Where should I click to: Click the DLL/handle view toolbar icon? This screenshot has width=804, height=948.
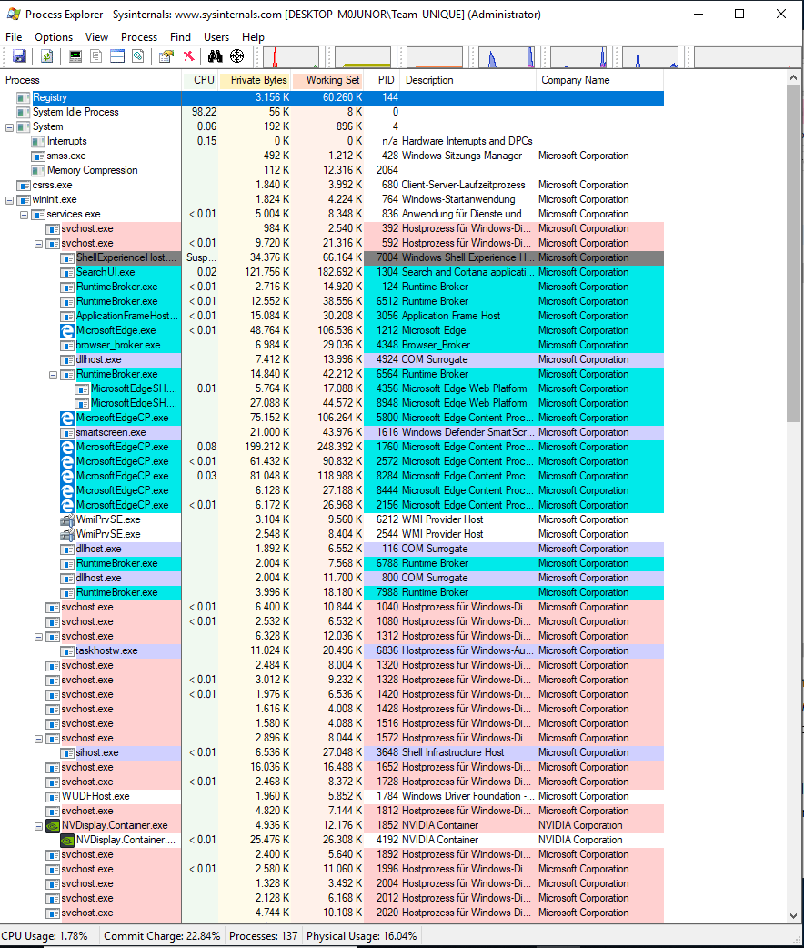coord(138,56)
